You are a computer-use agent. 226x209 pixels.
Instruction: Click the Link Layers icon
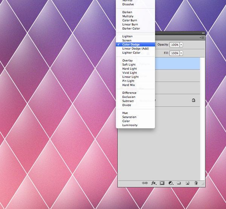145,183
